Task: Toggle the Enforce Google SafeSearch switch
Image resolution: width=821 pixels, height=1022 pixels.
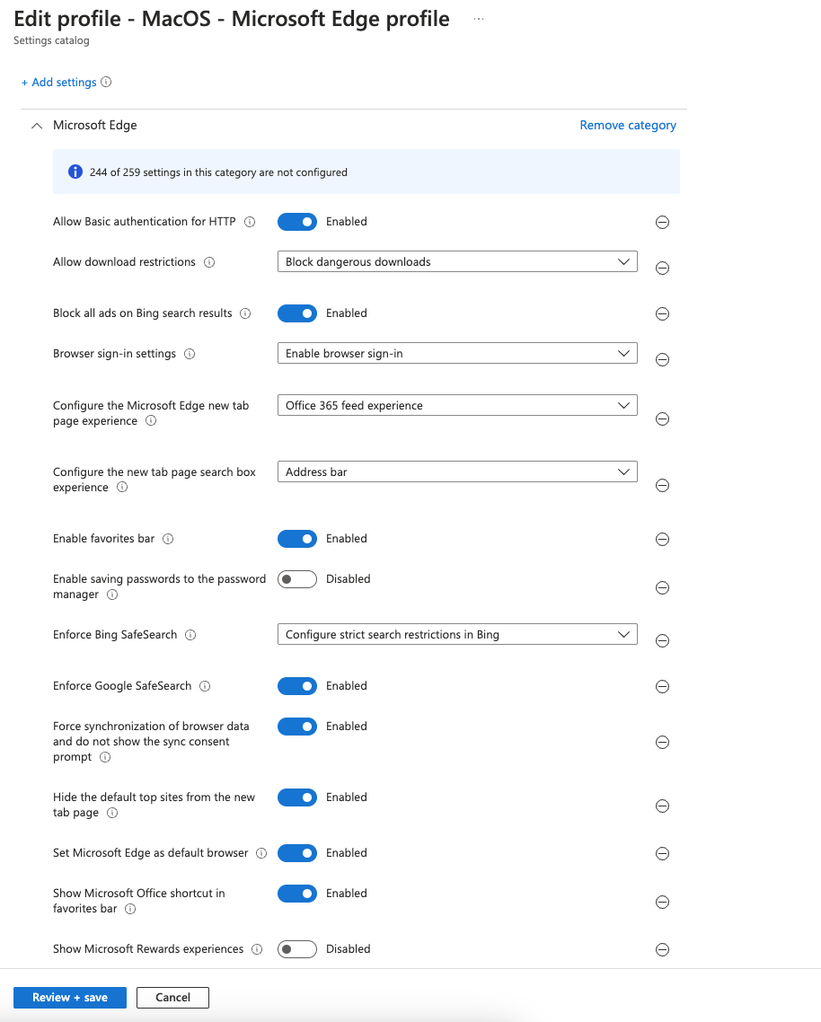Action: (297, 686)
